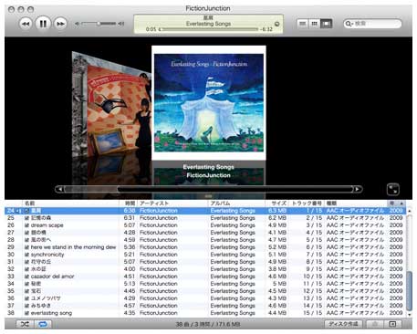Viewport: 417px width, 334px height.
Task: Skip back with the previous track button
Action: [x=26, y=24]
